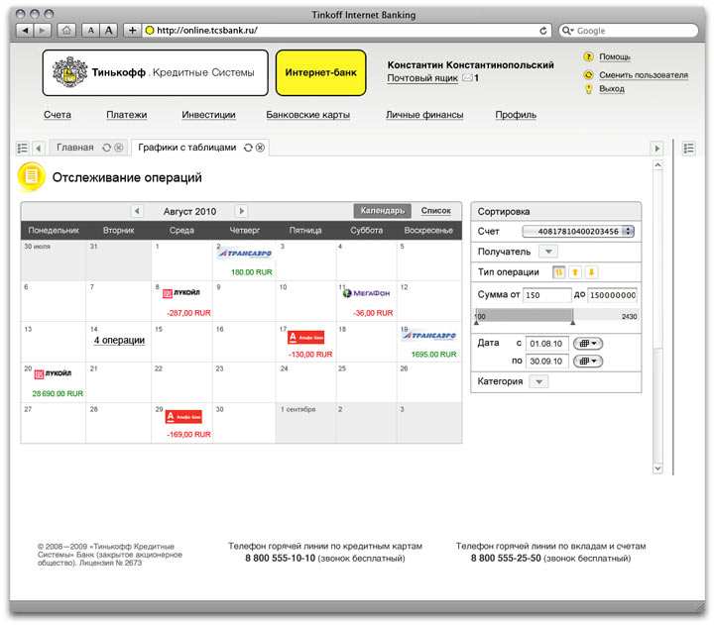This screenshot has height=625, width=714.
Task: Go to next month after Август 2010
Action: pos(241,211)
